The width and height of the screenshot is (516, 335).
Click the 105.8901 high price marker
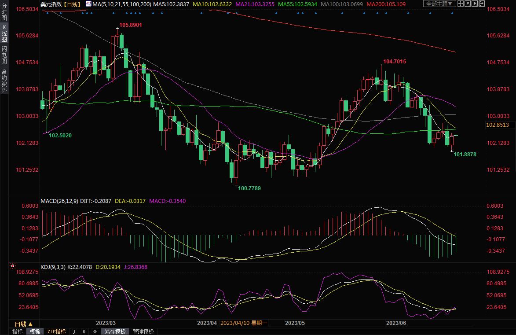(130, 25)
